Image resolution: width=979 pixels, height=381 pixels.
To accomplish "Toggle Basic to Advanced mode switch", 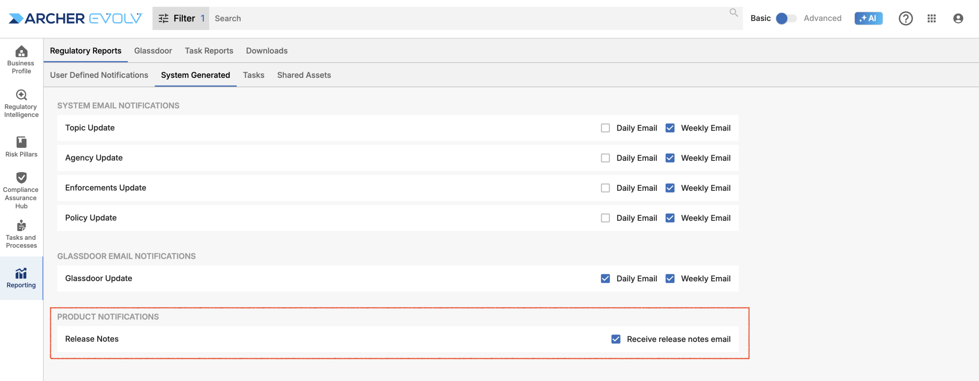I will coord(785,18).
